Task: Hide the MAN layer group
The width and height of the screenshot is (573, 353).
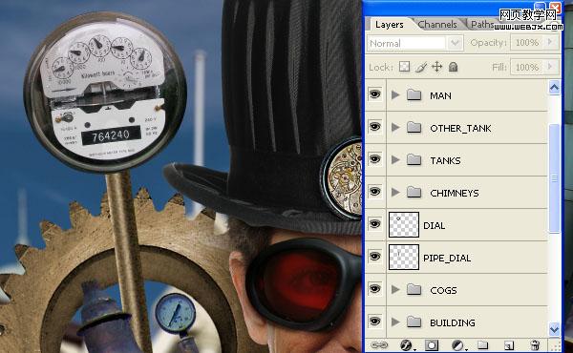Action: (x=375, y=94)
